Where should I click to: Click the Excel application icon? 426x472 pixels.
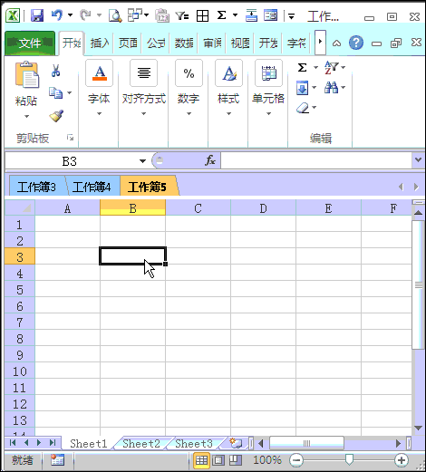point(13,15)
